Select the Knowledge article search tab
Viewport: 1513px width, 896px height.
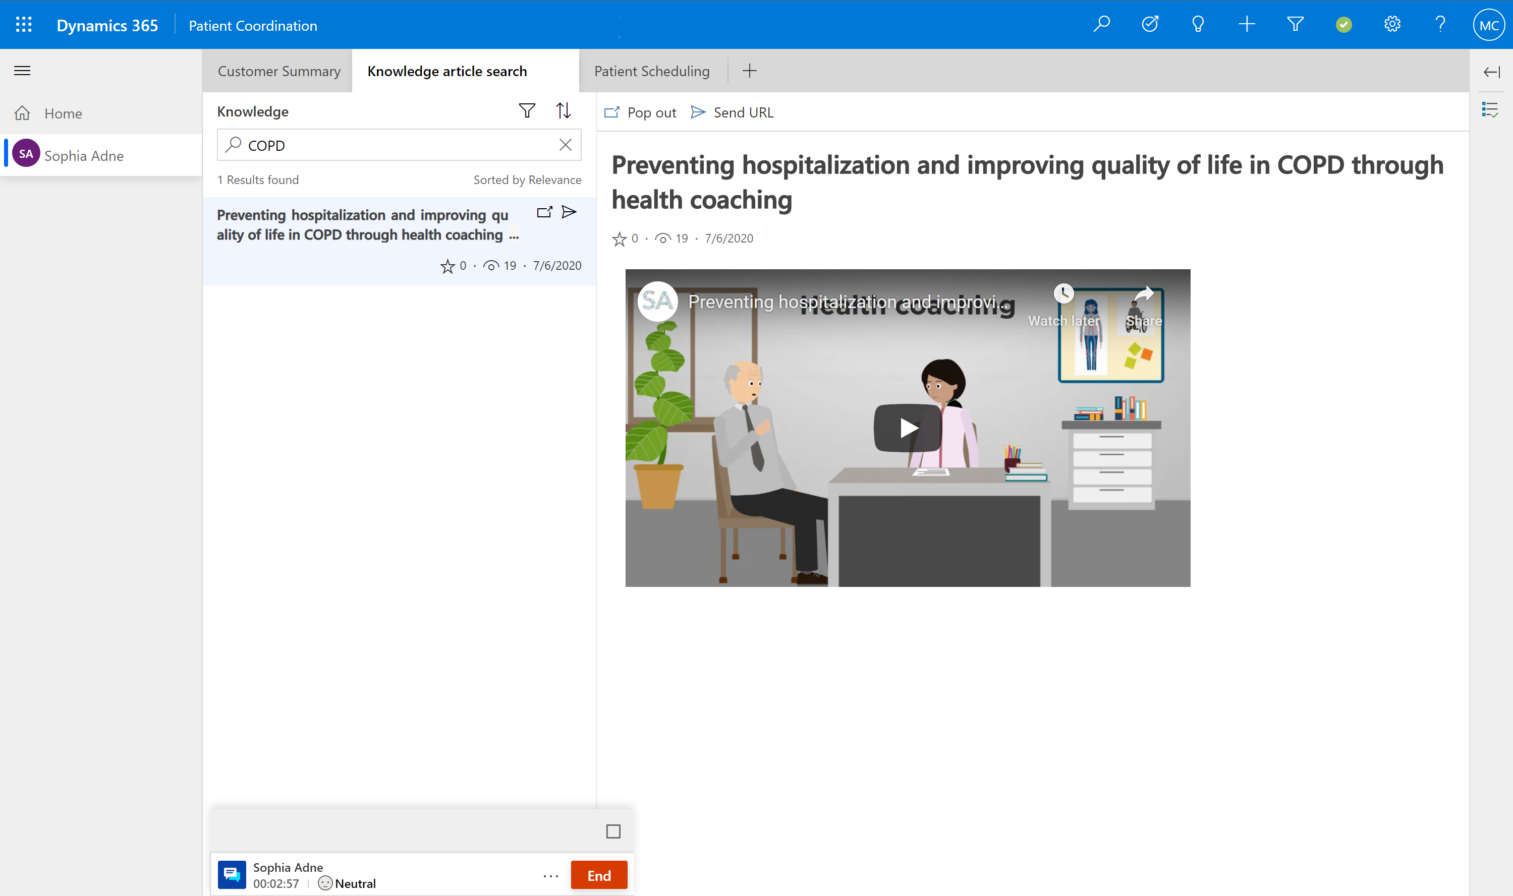pos(447,71)
